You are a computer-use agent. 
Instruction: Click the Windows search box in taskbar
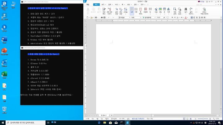(26, 123)
